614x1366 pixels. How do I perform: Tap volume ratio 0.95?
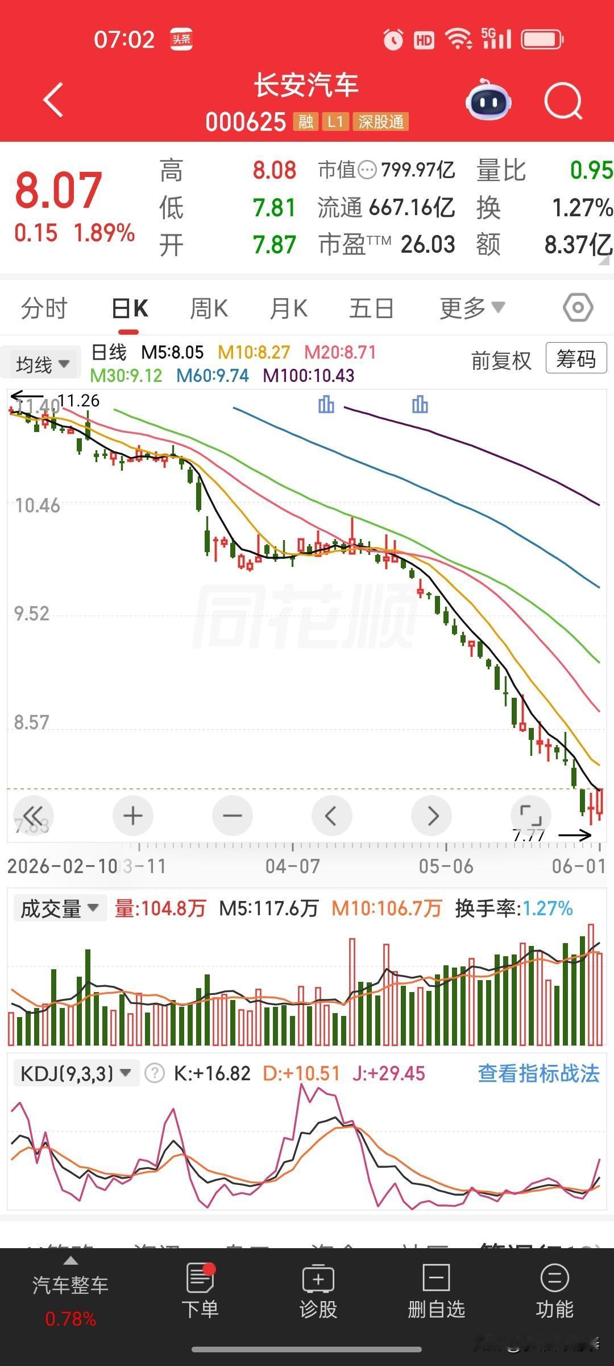(x=592, y=170)
